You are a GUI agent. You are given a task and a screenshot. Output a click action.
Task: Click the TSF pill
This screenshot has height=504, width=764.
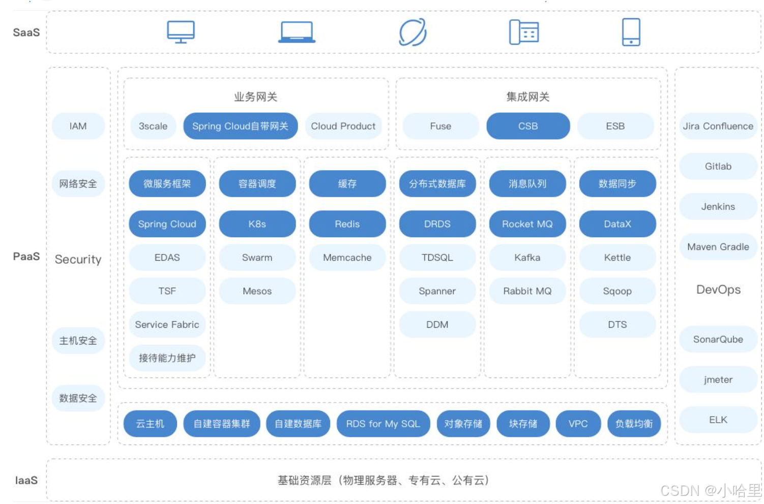(167, 291)
